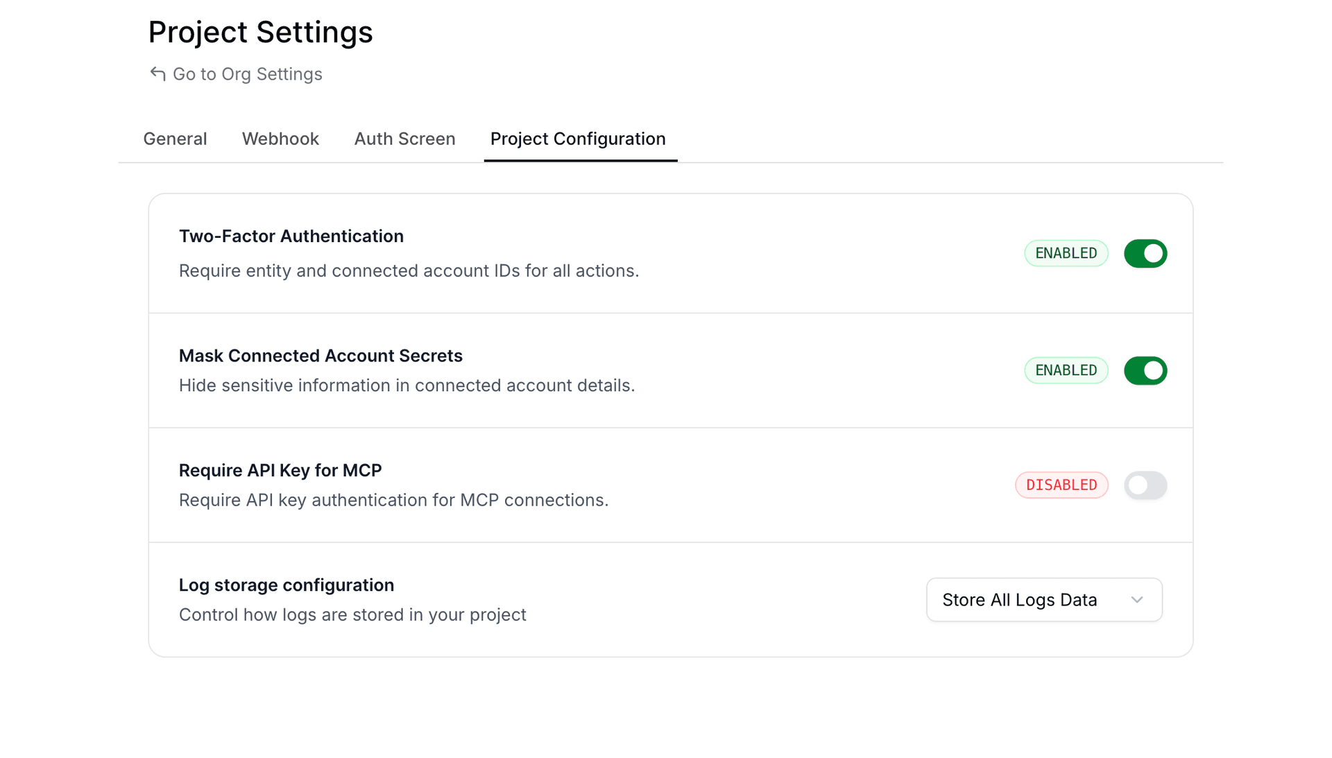Click the Two-Factor Authentication heading
Screen dimensions: 1332x758
point(291,236)
